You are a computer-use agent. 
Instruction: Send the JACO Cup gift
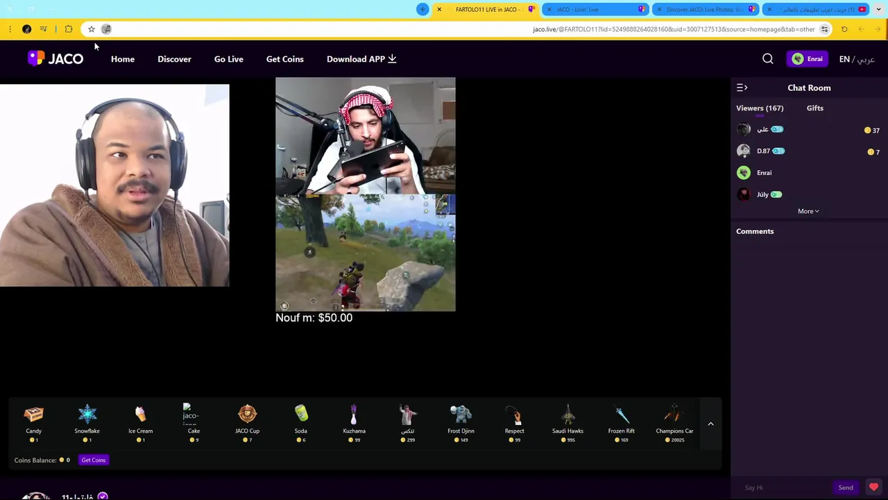pos(247,423)
